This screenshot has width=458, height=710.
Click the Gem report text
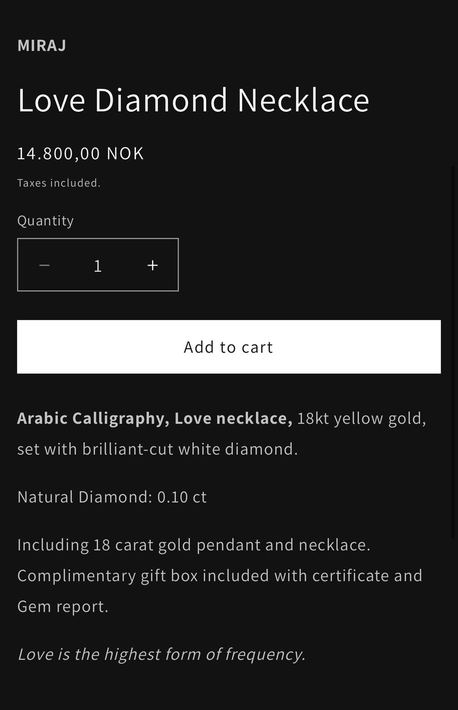pos(62,606)
